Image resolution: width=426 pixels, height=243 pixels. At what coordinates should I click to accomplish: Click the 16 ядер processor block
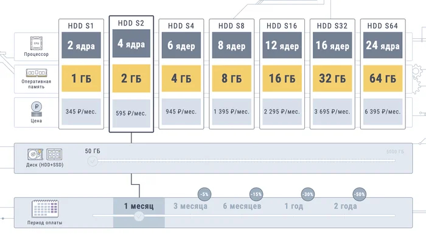pyautogui.click(x=333, y=46)
